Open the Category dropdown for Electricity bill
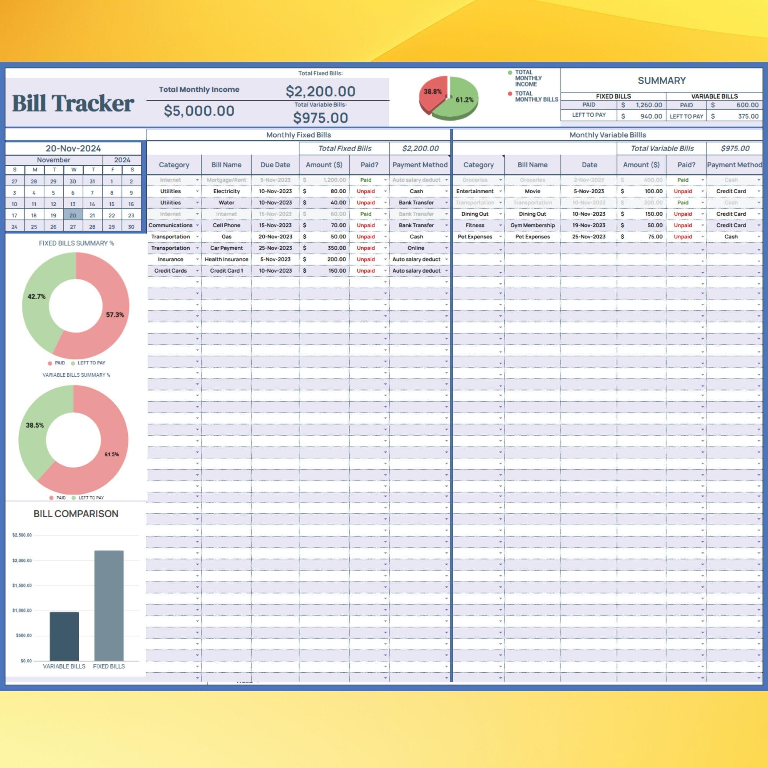 point(197,191)
